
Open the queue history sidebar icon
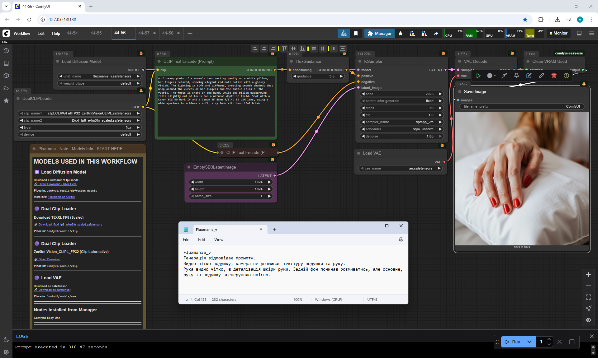(x=6, y=51)
